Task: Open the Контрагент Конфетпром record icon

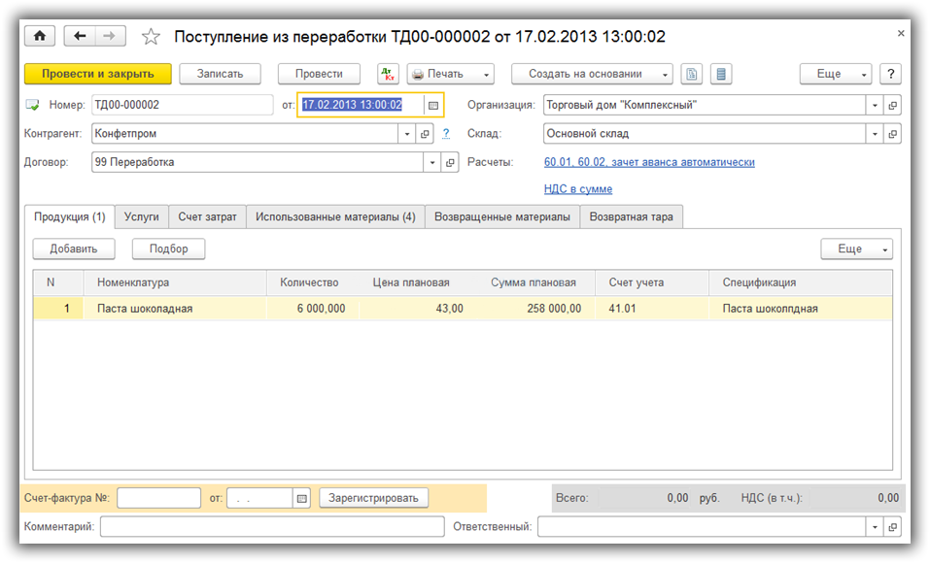Action: 425,134
